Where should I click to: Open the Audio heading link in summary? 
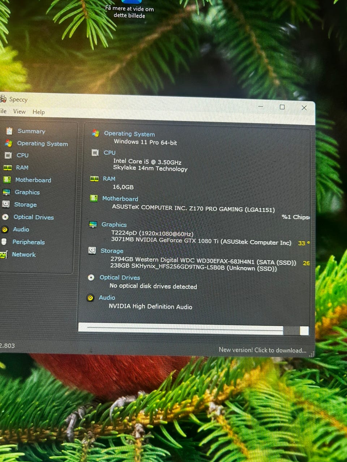(107, 297)
